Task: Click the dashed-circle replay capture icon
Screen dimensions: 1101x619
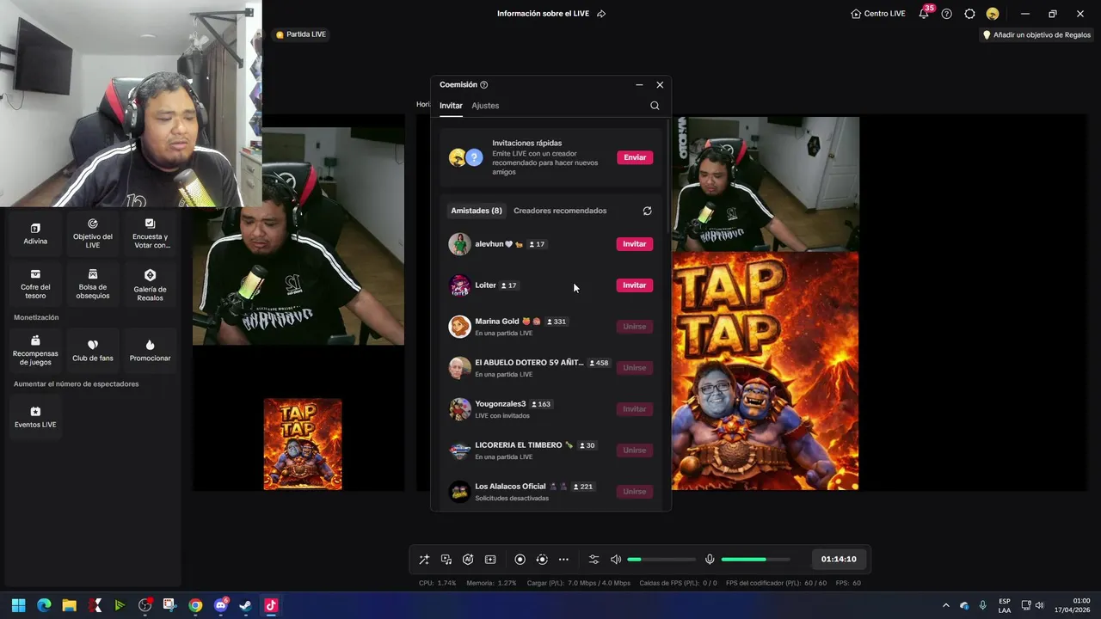Action: point(542,560)
